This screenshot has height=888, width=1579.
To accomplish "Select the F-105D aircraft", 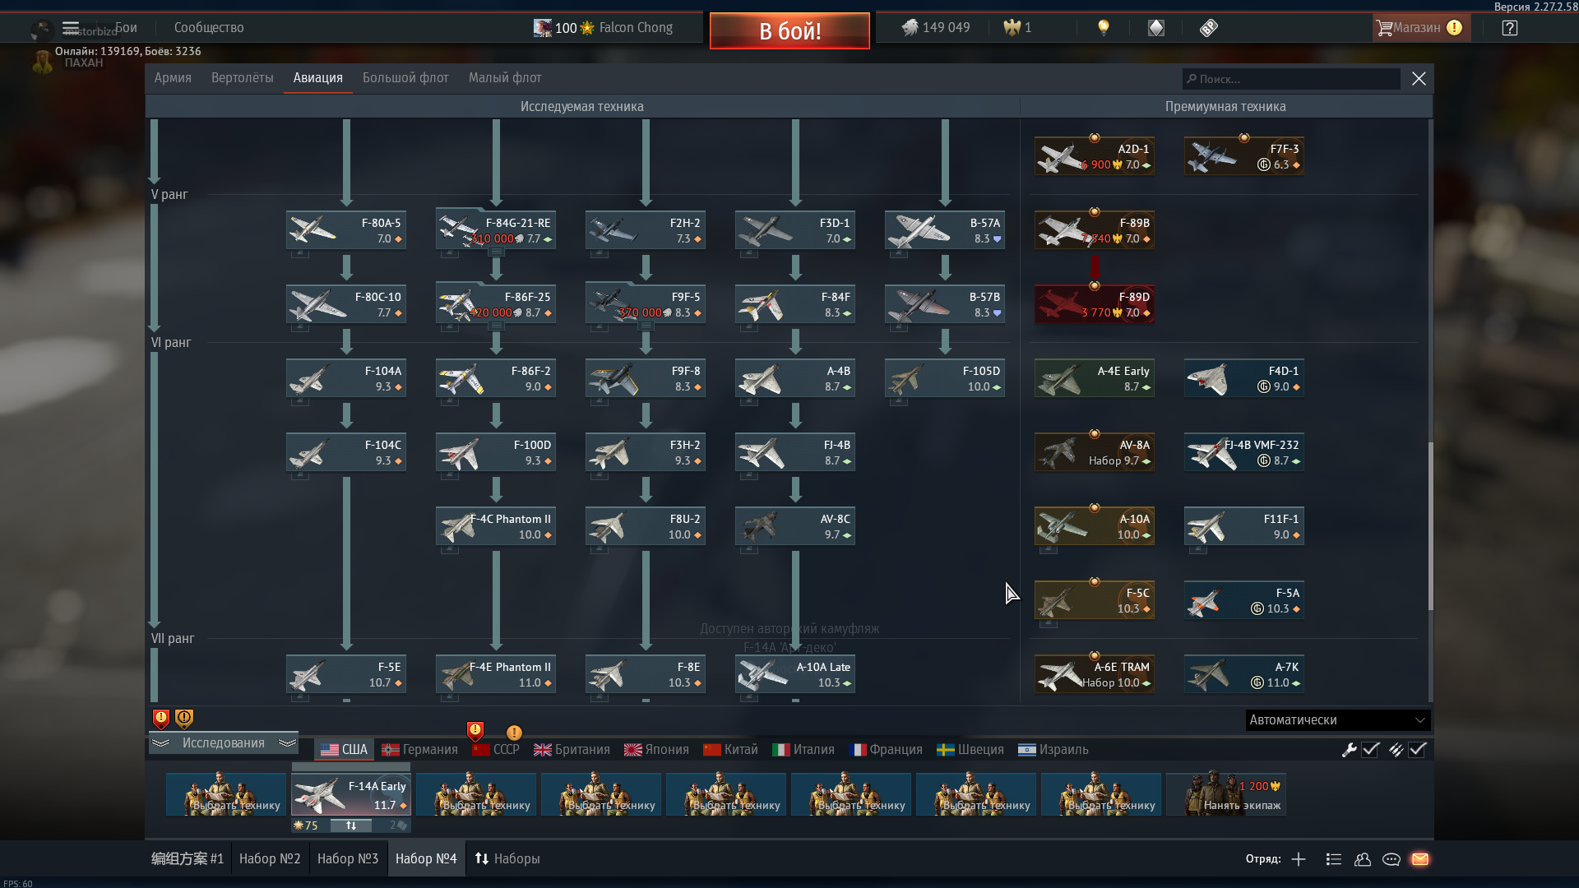I will 945,378.
